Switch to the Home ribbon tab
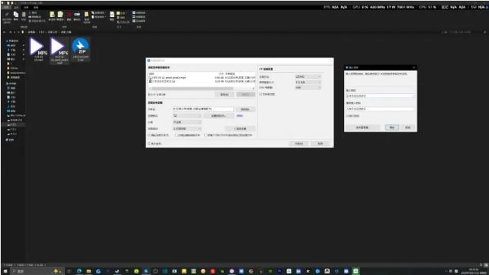This screenshot has height=275, width=489. (16, 8)
